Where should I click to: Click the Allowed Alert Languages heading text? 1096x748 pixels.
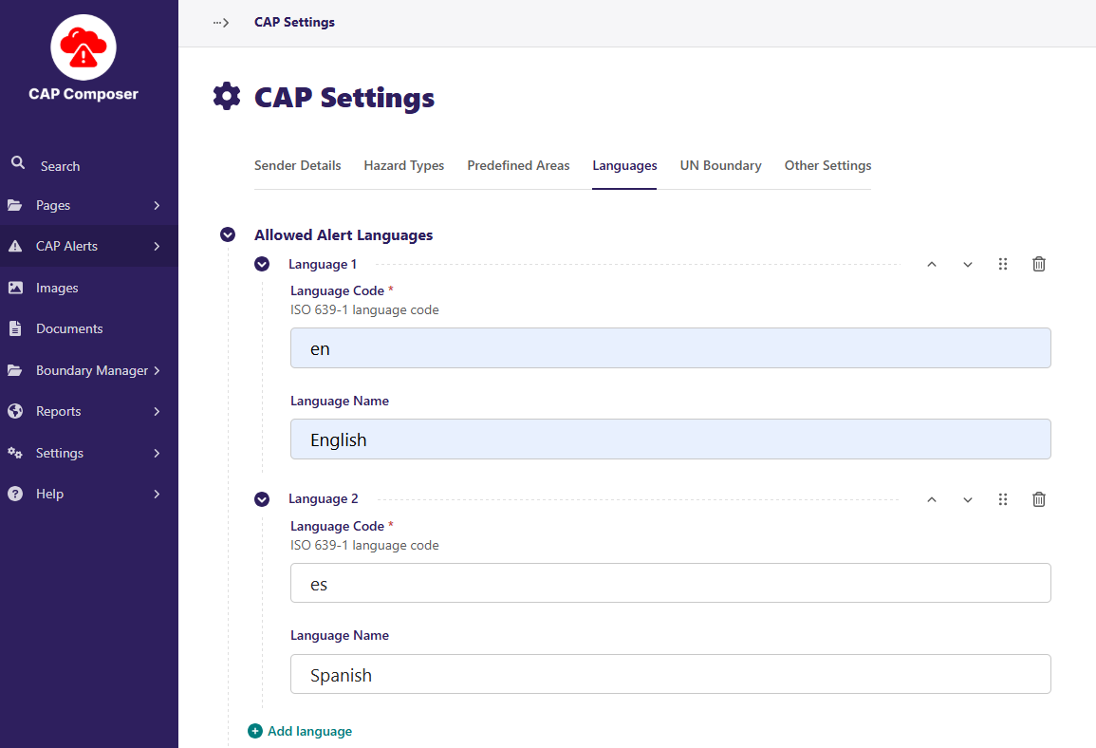[x=344, y=234]
